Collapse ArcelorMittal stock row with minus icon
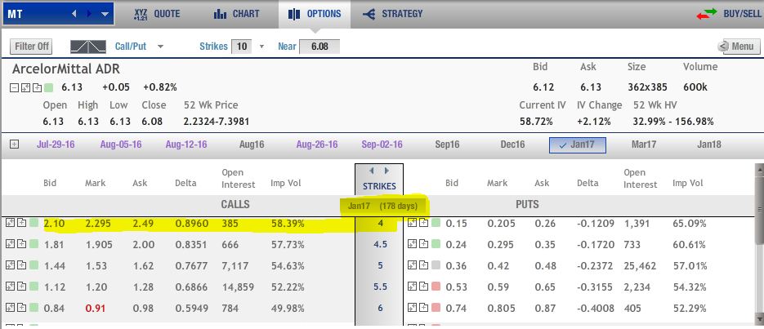The width and height of the screenshot is (764, 329). [14, 88]
